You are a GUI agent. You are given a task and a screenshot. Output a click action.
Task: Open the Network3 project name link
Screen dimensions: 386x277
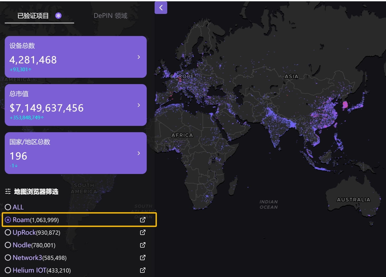(27, 258)
